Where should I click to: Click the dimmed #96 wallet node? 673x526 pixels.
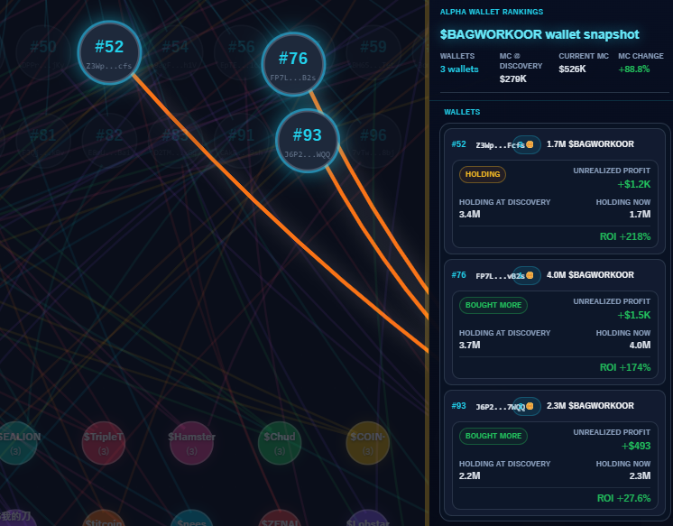373,141
